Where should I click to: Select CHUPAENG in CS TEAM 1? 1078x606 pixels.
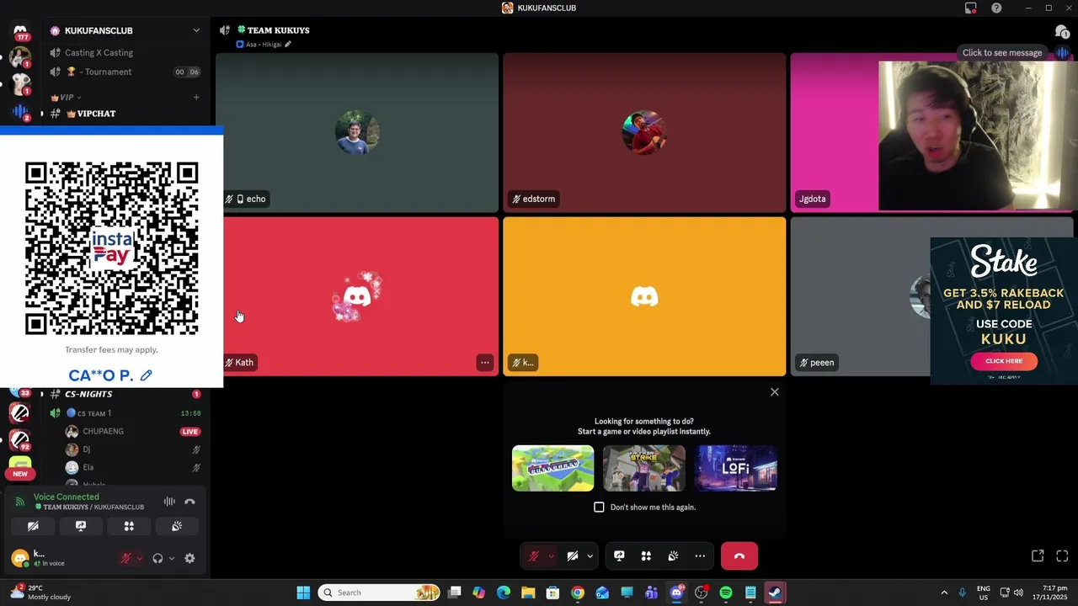coord(103,432)
